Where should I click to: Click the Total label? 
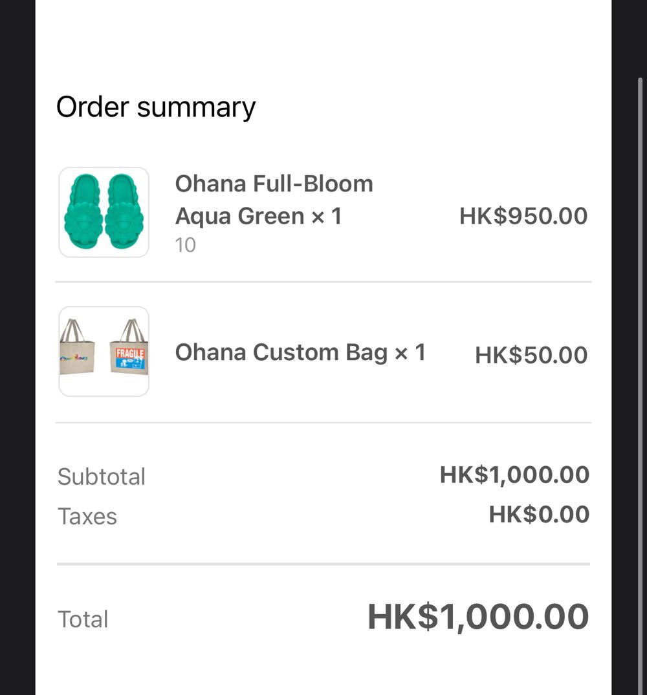pos(83,619)
